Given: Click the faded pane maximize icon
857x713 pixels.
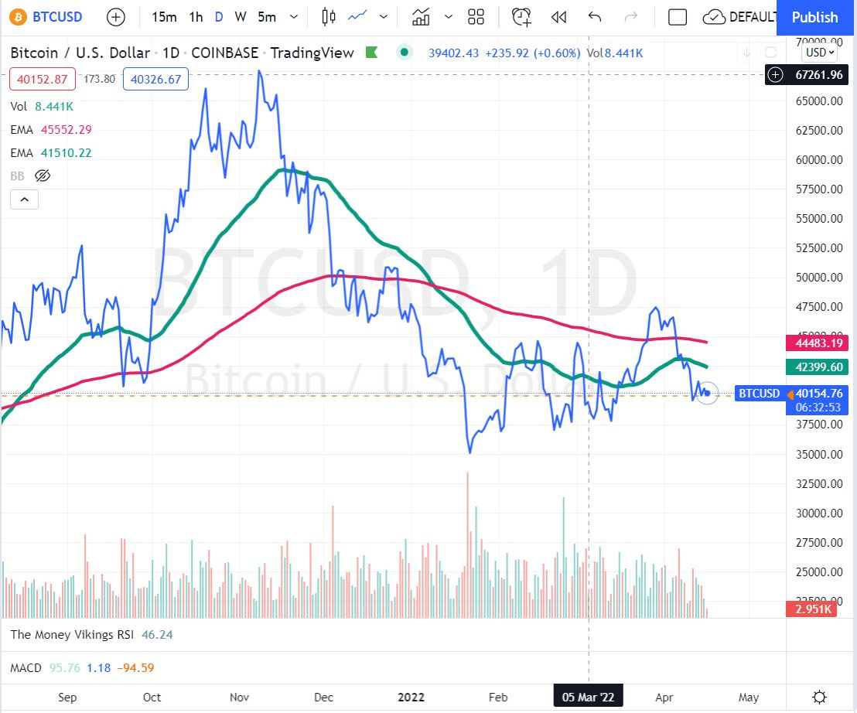Looking at the screenshot, I should point(770,53).
